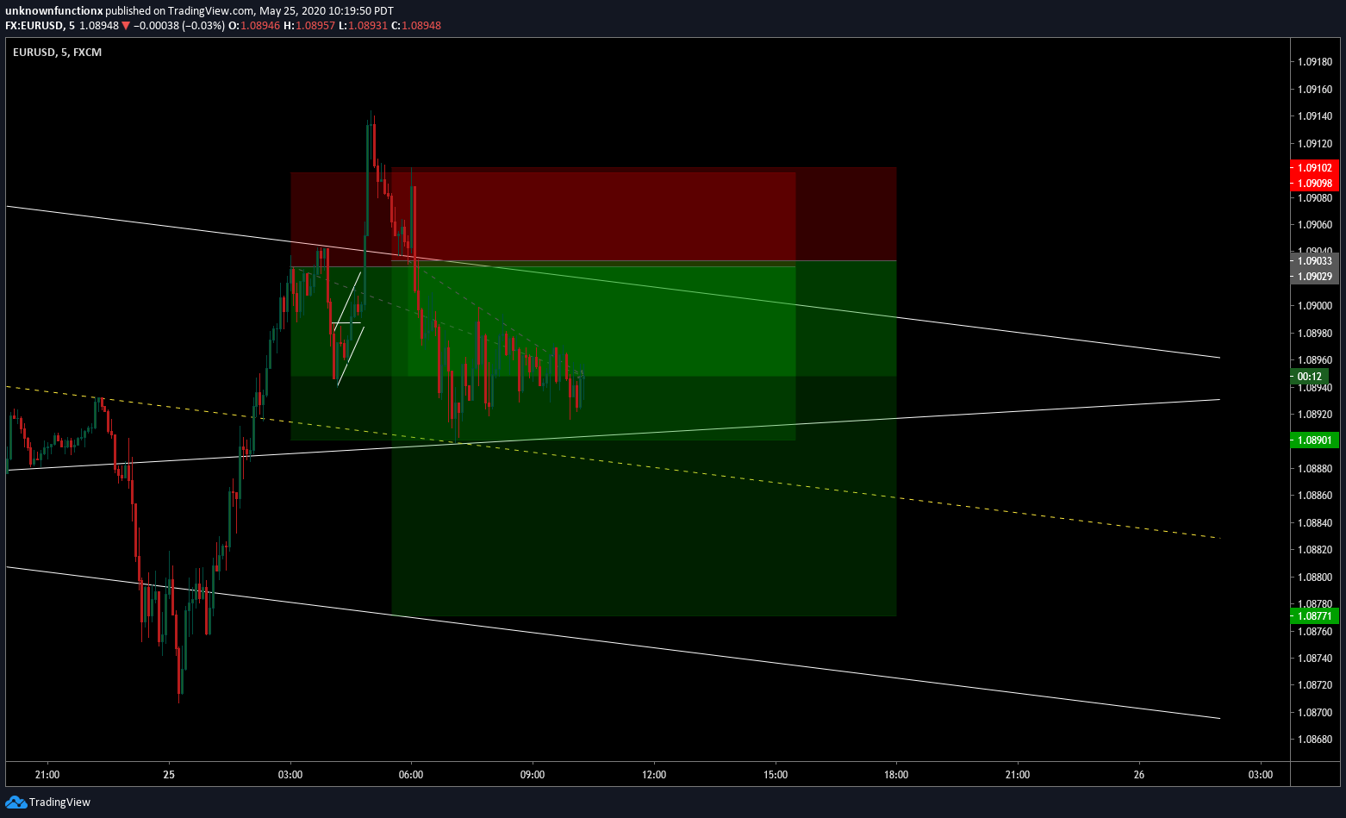Image resolution: width=1346 pixels, height=818 pixels.
Task: Click the 12:00 time axis label
Action: [654, 775]
